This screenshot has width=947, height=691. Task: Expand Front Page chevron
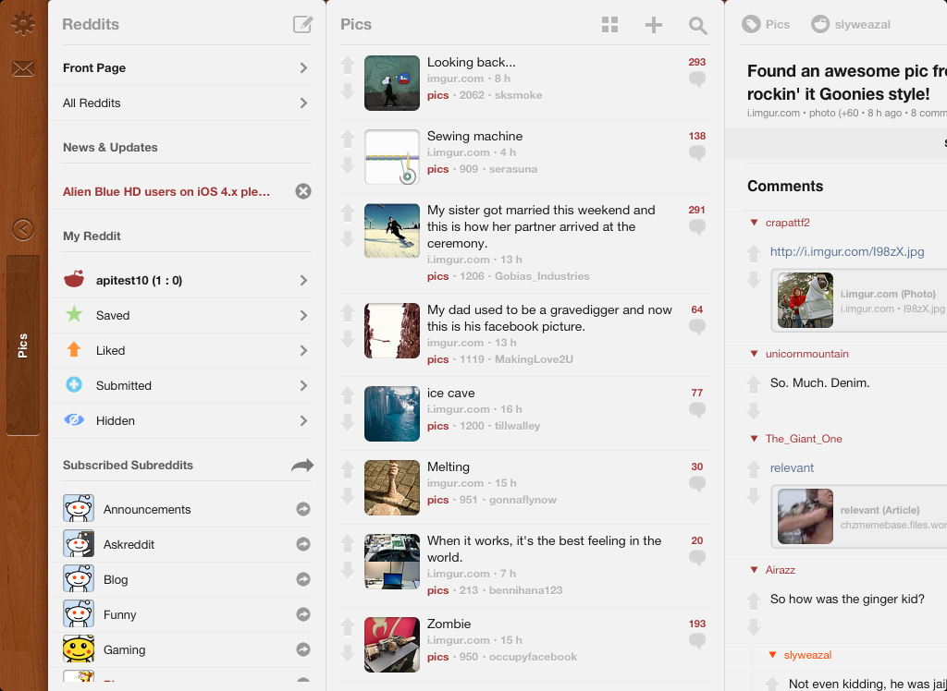click(x=303, y=68)
